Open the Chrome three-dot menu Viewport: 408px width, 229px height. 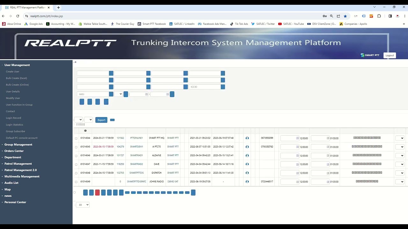(x=404, y=16)
